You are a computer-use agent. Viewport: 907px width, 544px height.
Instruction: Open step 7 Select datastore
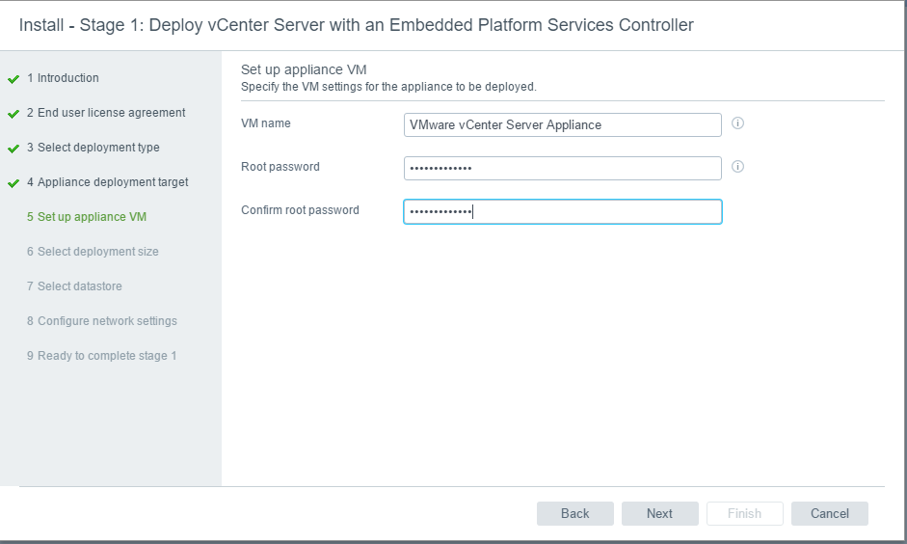pyautogui.click(x=74, y=286)
